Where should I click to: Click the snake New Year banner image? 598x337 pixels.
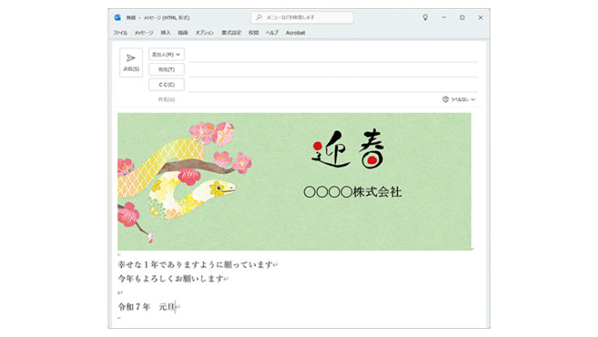coord(294,181)
